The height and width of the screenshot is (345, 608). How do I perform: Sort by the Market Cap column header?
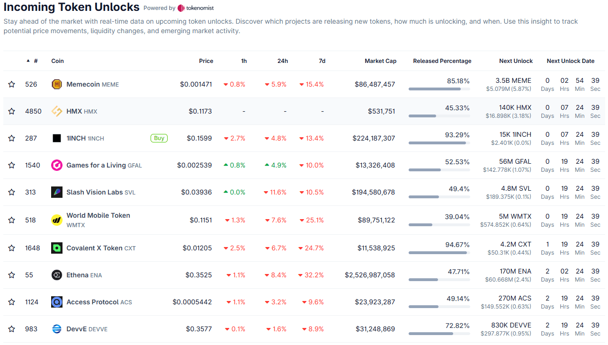pyautogui.click(x=380, y=61)
